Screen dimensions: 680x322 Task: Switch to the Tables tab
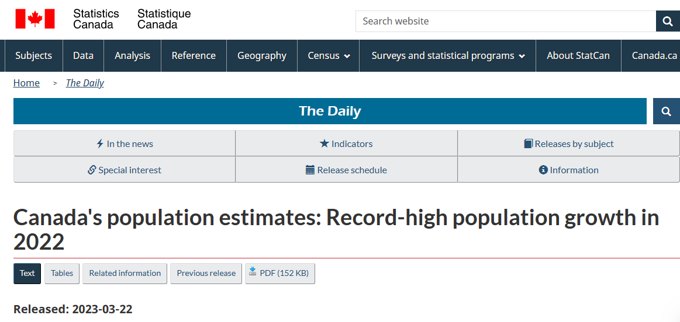tap(62, 274)
